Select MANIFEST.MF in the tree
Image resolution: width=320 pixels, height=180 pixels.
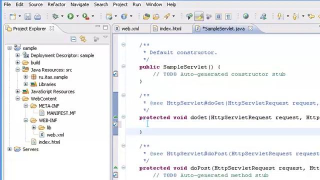tap(61, 113)
